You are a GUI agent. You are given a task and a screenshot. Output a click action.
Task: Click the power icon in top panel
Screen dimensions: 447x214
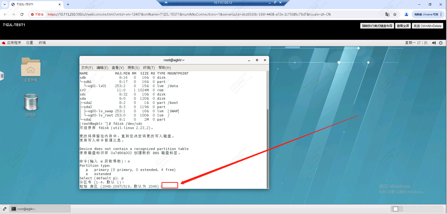point(441,43)
